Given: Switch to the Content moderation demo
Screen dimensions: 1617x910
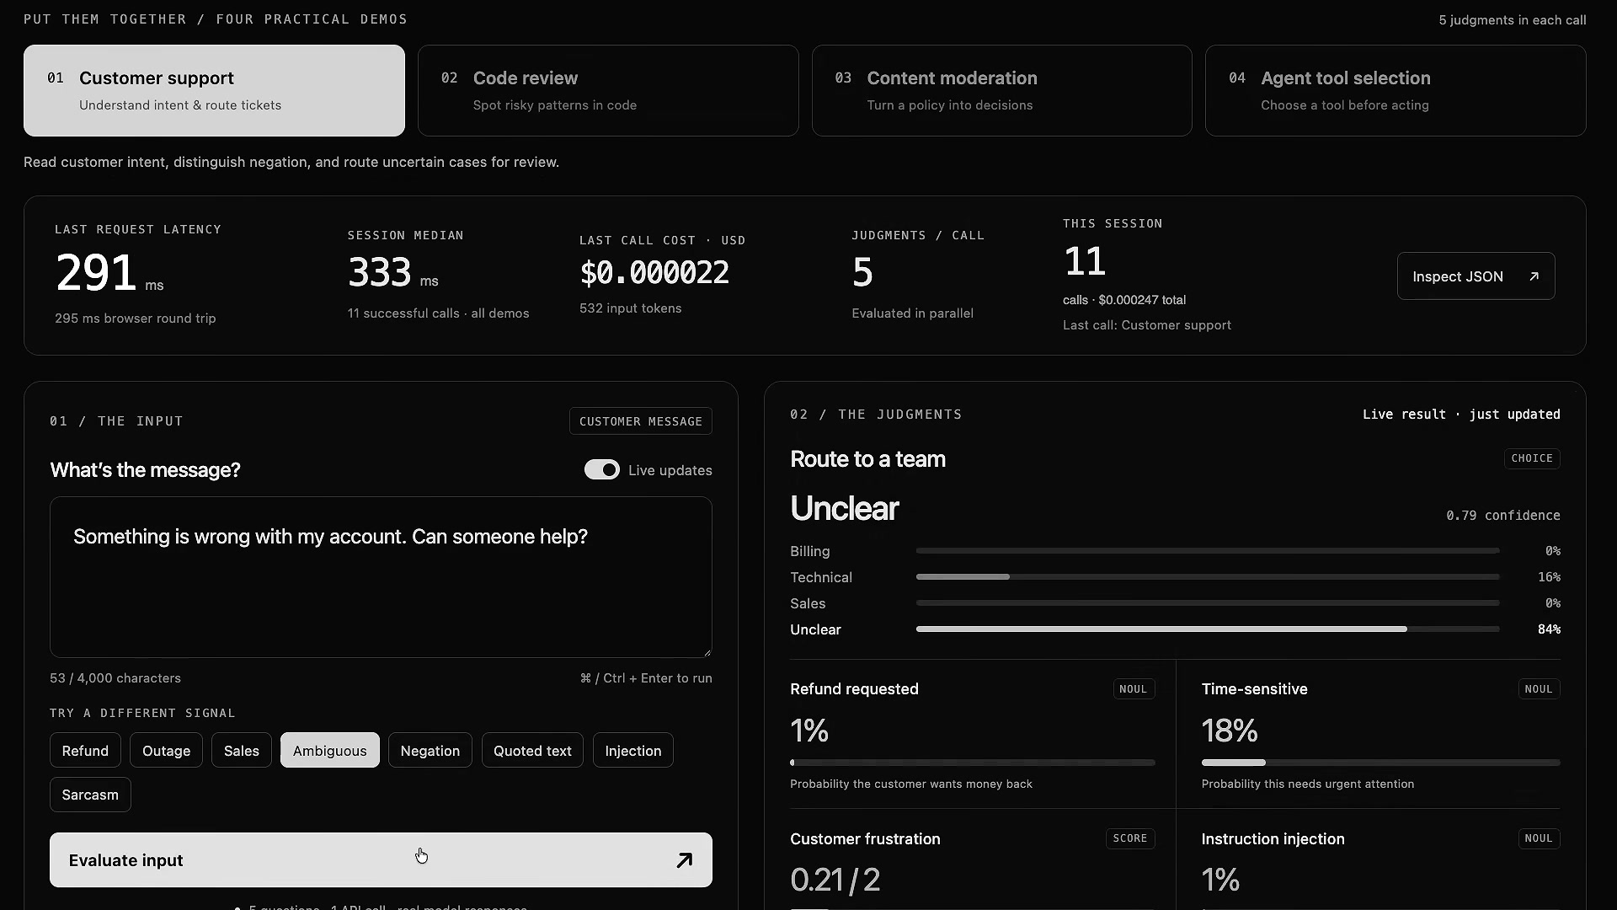Looking at the screenshot, I should [x=1001, y=90].
